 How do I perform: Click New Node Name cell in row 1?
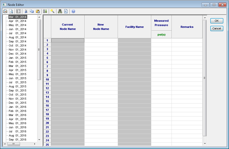[101, 40]
